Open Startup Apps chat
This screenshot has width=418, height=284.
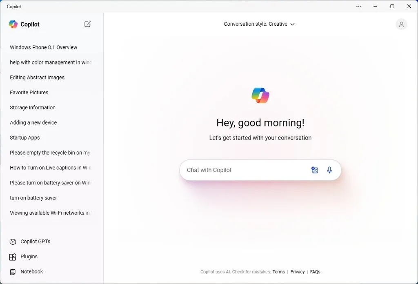(25, 138)
